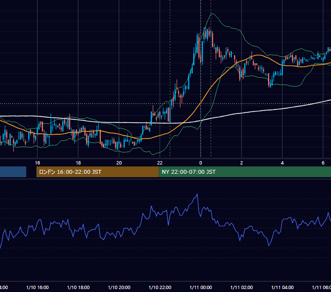331x292 pixels.
Task: Click the blue session bar before ロンドン
Action: coord(13,172)
